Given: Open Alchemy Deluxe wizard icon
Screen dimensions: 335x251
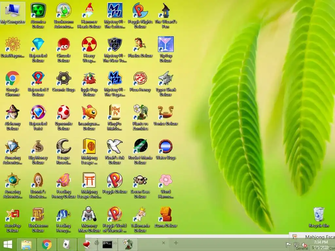Looking at the screenshot, I should tap(13, 117).
